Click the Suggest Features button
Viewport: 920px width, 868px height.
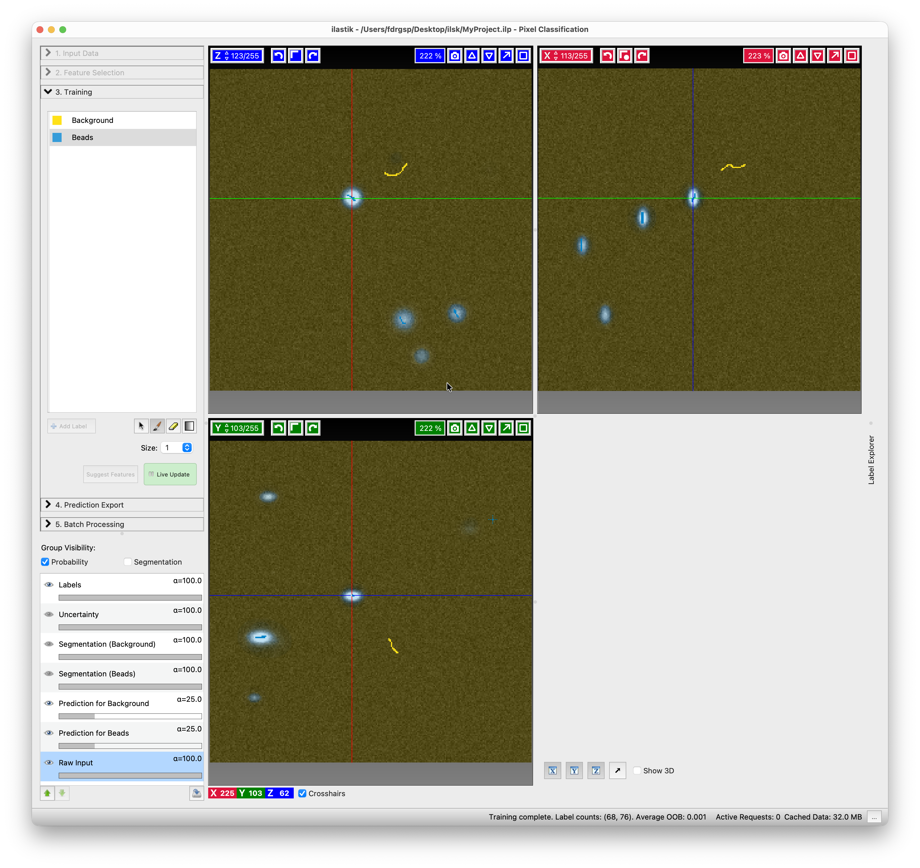click(110, 474)
